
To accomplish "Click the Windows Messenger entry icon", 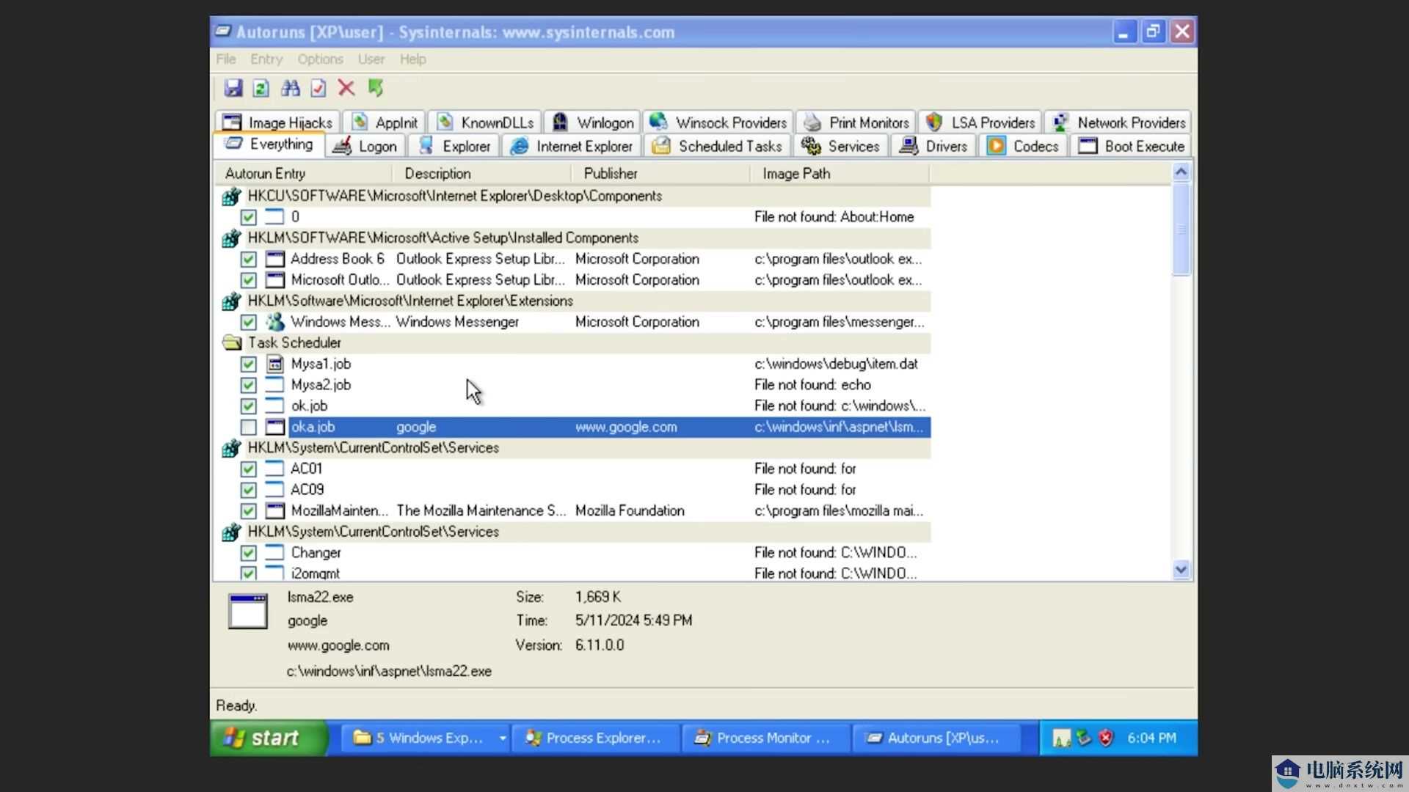I will (274, 322).
